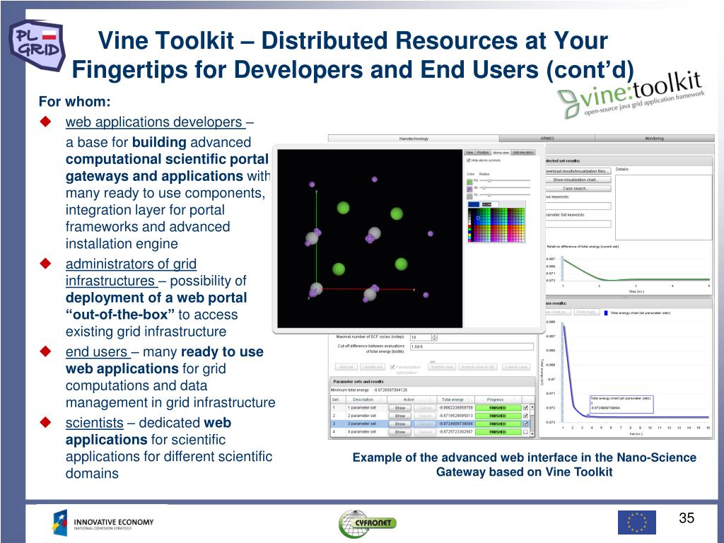The width and height of the screenshot is (724, 543).
Task: Toggle the checkbox for 3 parameter set row
Action: pyautogui.click(x=525, y=424)
